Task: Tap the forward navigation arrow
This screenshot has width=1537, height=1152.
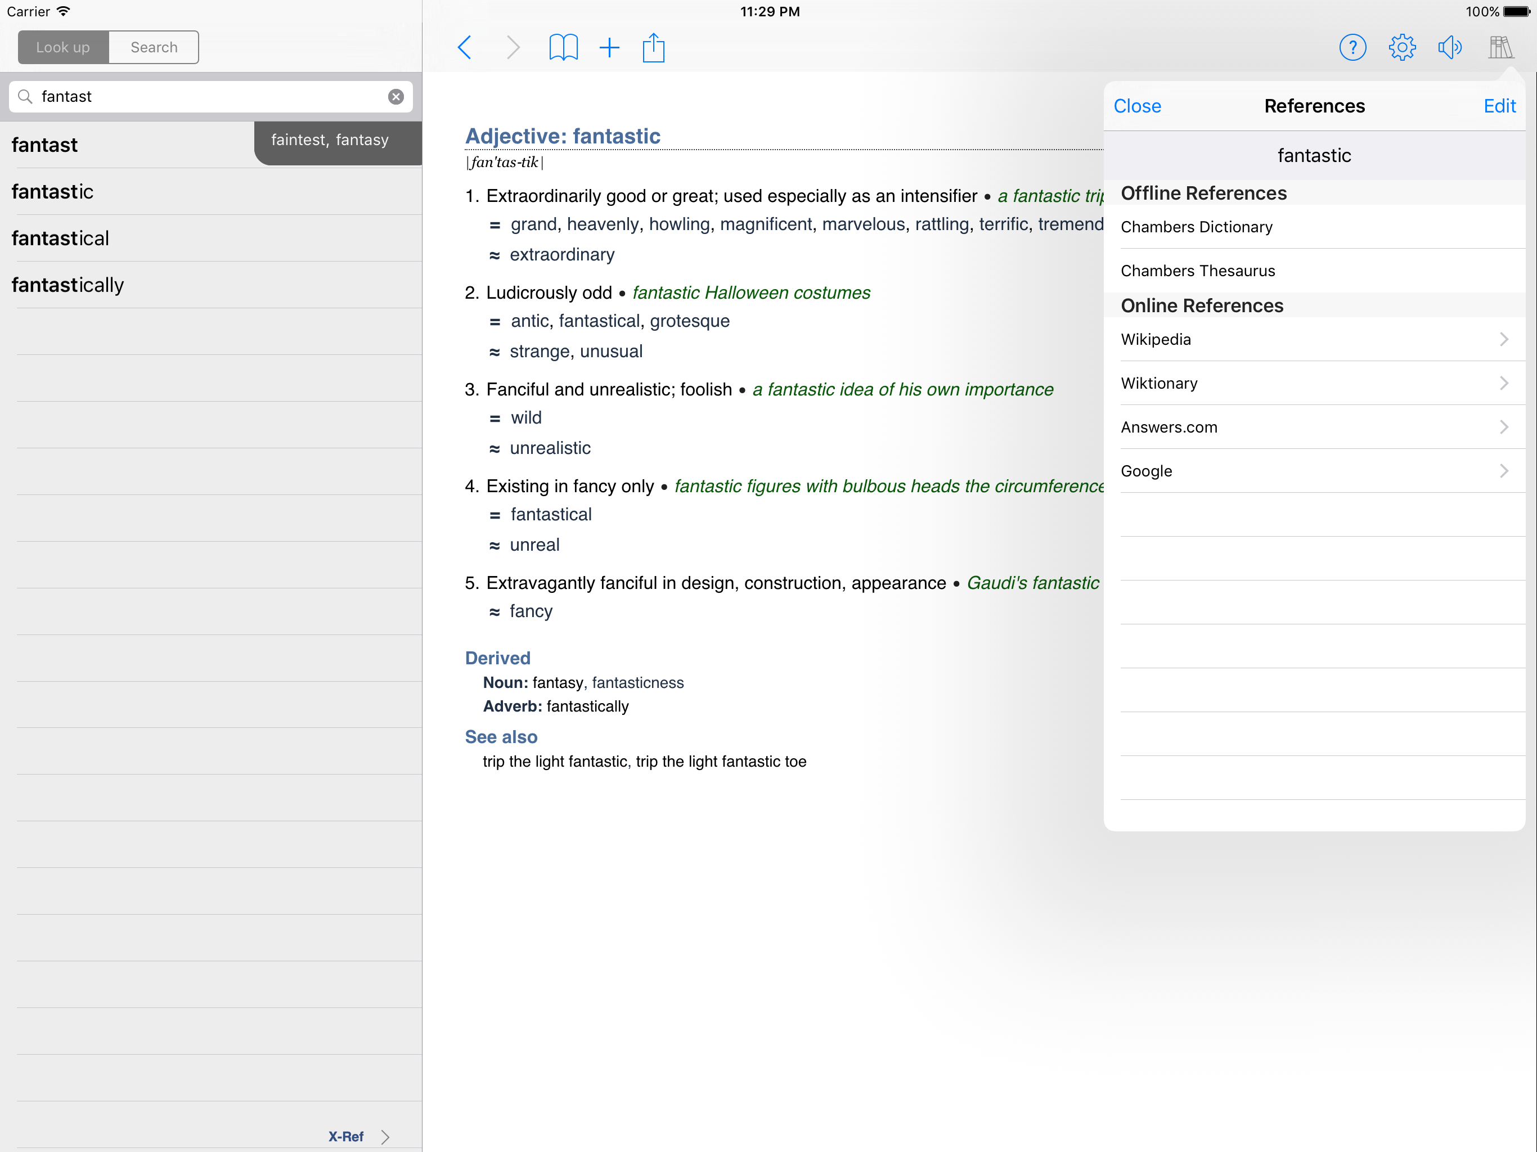Action: [x=513, y=48]
